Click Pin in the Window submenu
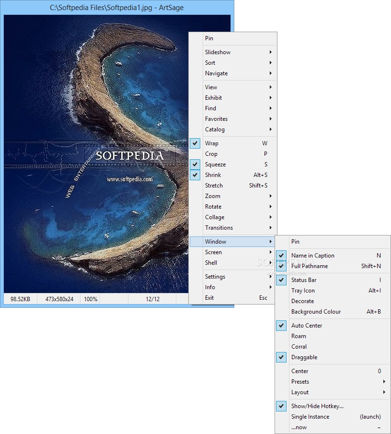 (333, 242)
